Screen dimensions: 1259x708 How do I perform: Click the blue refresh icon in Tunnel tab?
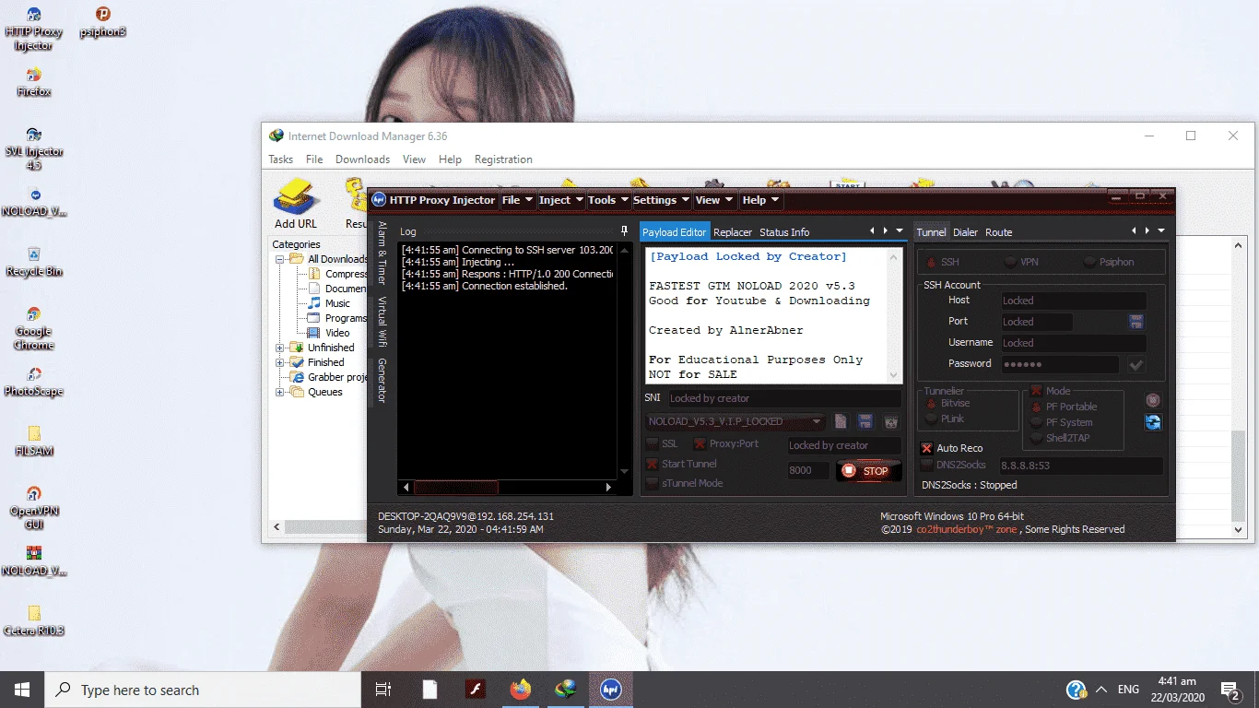1153,422
